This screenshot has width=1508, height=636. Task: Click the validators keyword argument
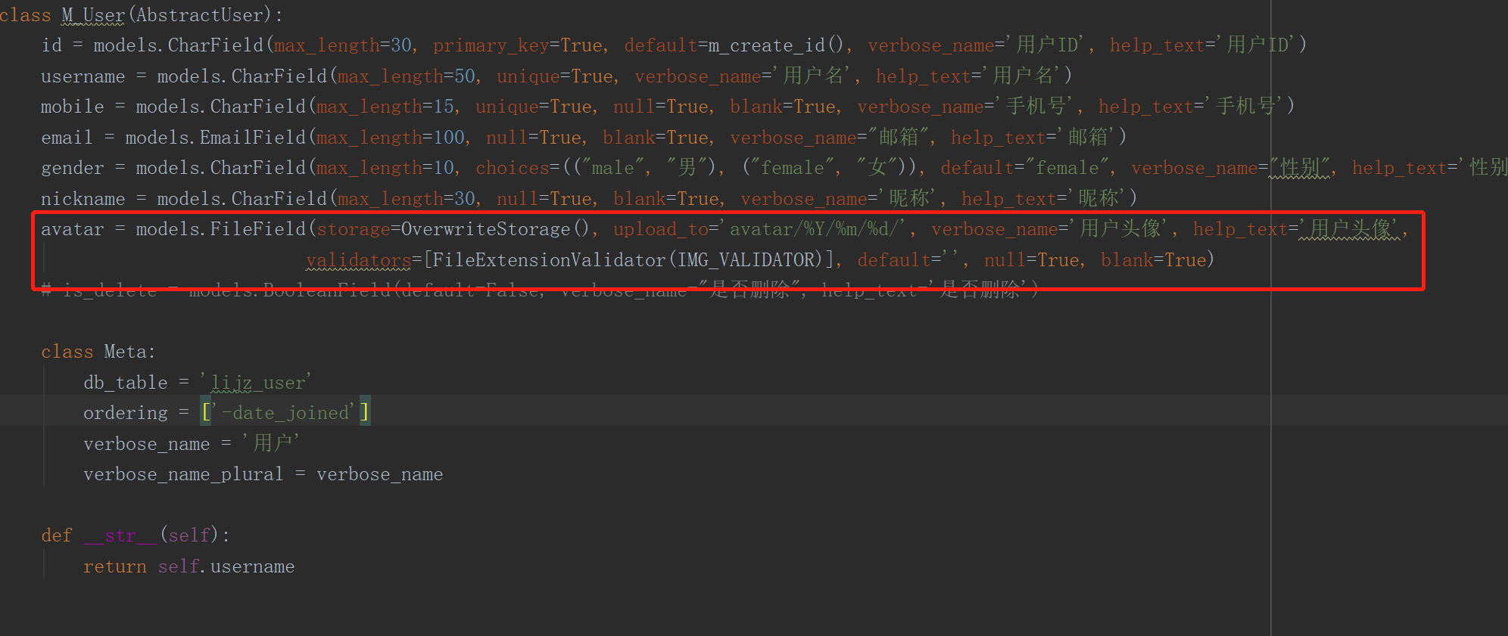[358, 260]
